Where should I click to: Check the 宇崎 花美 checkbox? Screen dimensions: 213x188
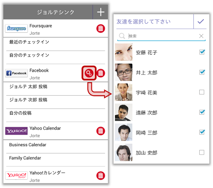pyautogui.click(x=202, y=92)
